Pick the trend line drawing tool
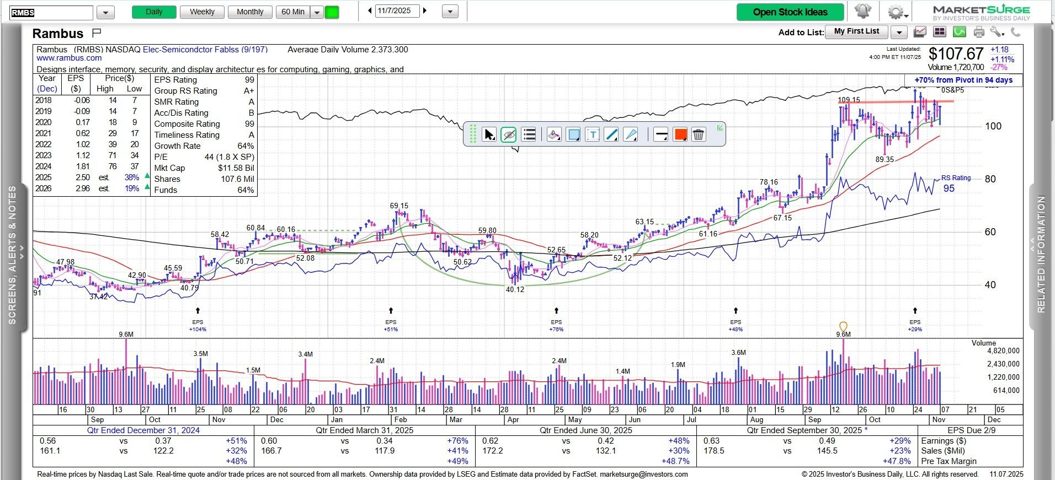The width and height of the screenshot is (1055, 480). (611, 134)
